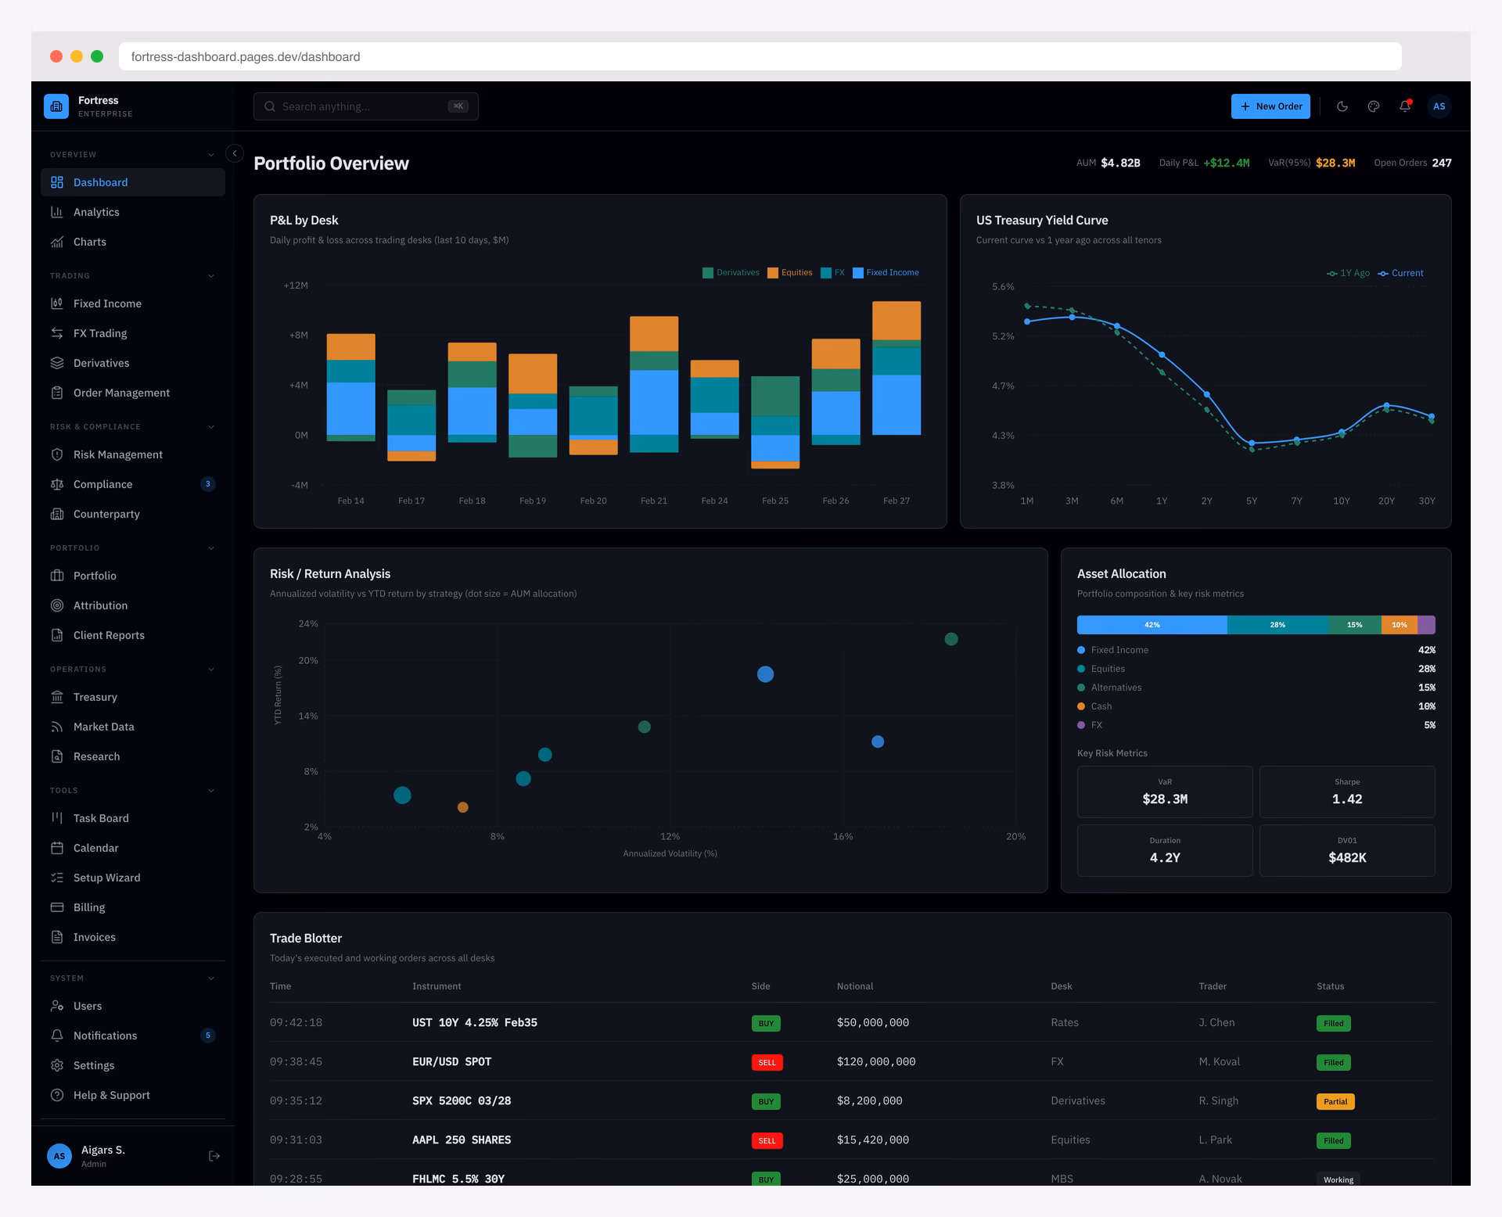The height and width of the screenshot is (1217, 1502).
Task: Open the notifications bell in header
Action: [1405, 106]
